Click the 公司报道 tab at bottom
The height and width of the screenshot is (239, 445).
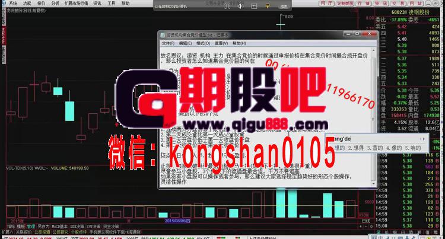pyautogui.click(x=42, y=232)
